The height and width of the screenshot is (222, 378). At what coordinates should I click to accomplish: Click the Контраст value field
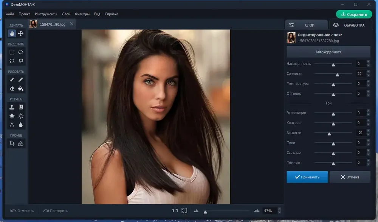point(361,123)
